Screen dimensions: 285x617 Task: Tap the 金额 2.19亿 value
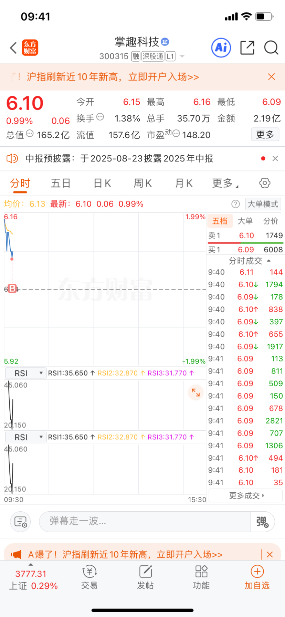click(249, 118)
